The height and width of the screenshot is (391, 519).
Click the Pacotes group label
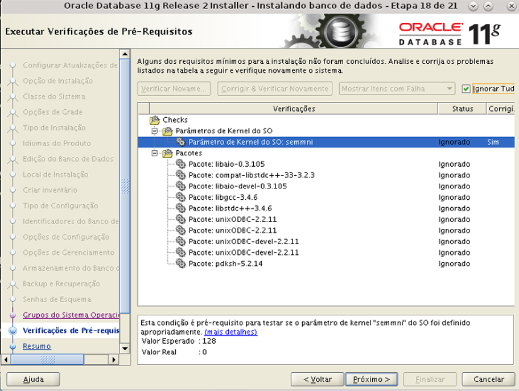189,153
